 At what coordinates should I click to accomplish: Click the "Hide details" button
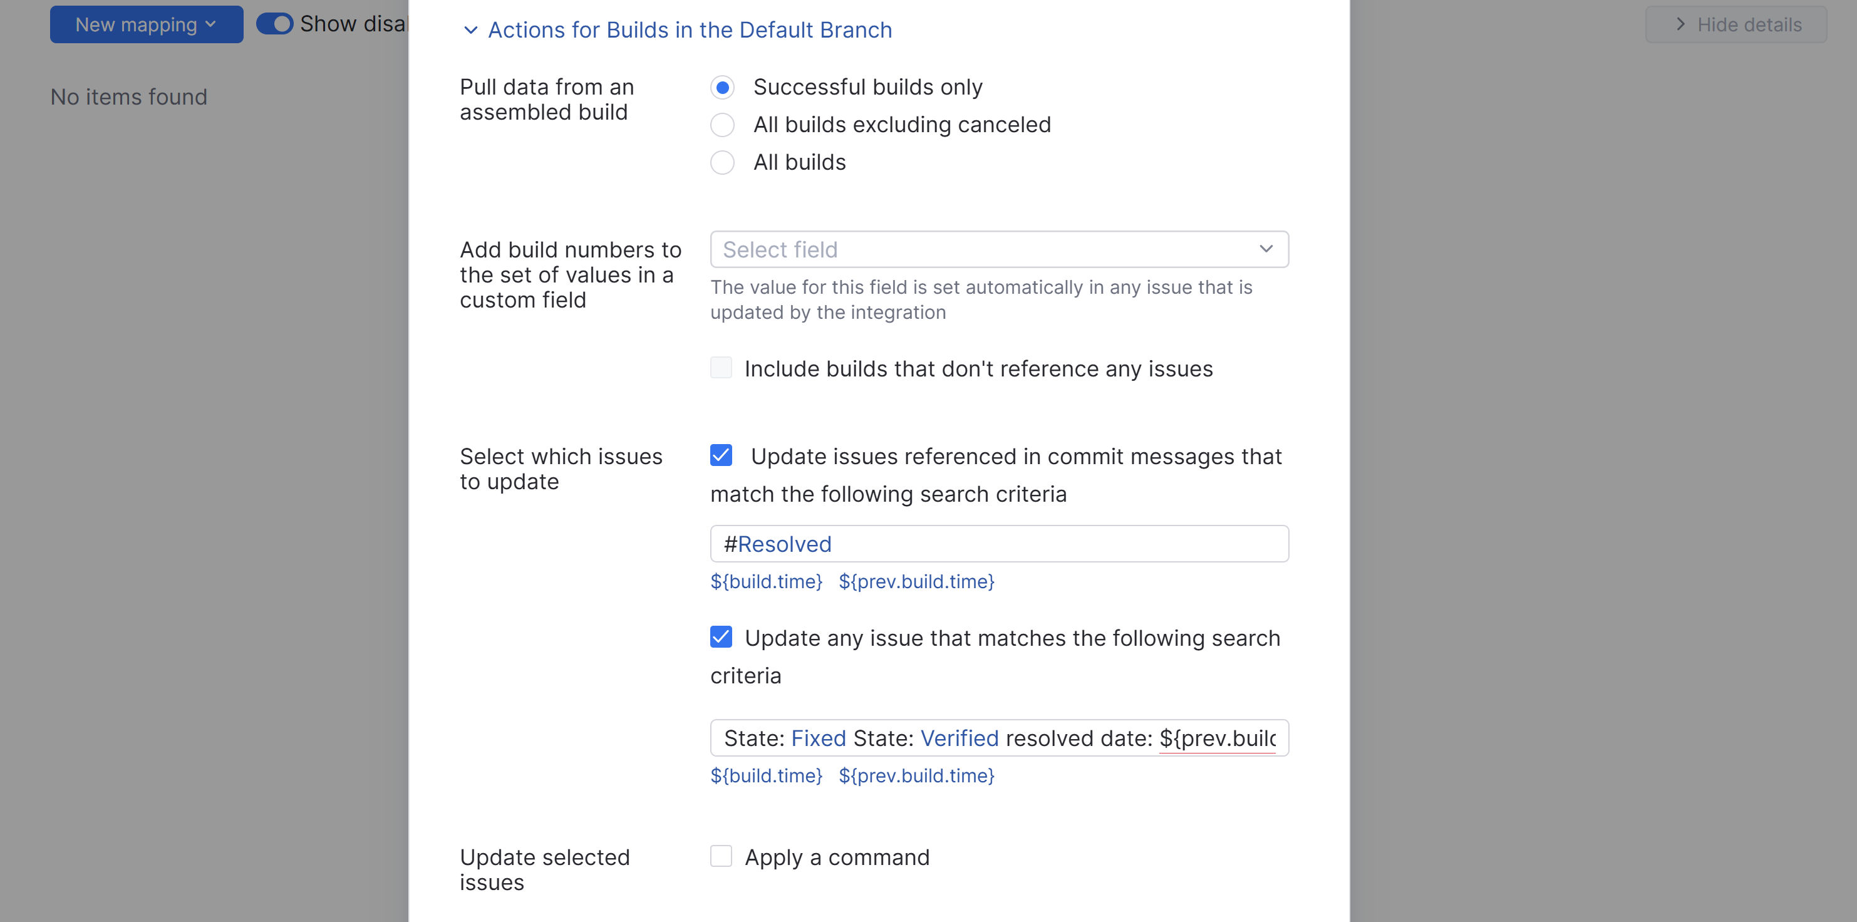pyautogui.click(x=1735, y=24)
